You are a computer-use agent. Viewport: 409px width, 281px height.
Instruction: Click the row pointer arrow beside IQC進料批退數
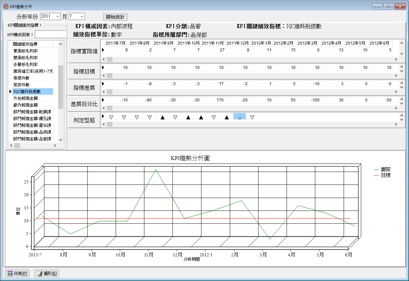tap(10, 91)
